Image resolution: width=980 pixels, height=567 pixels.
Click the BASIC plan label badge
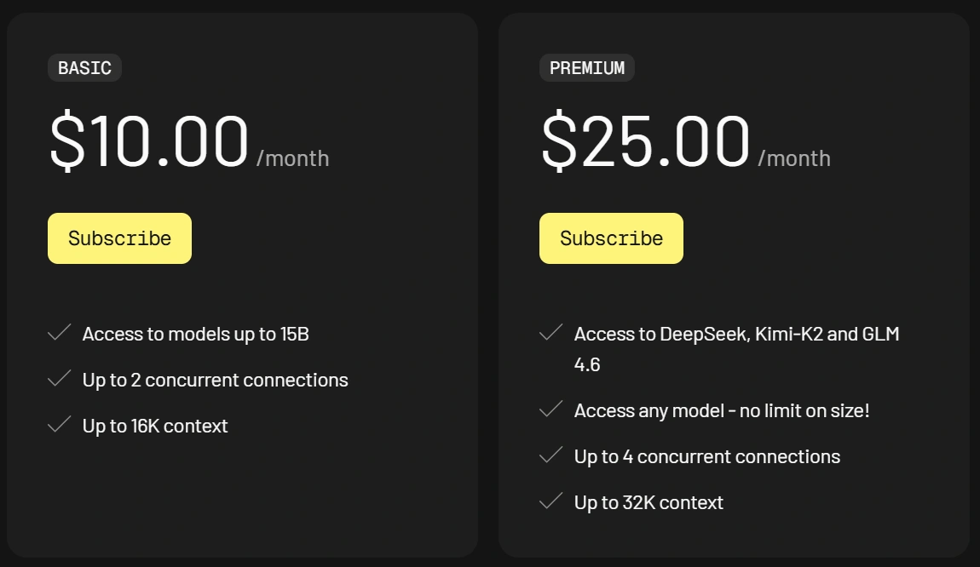coord(84,68)
